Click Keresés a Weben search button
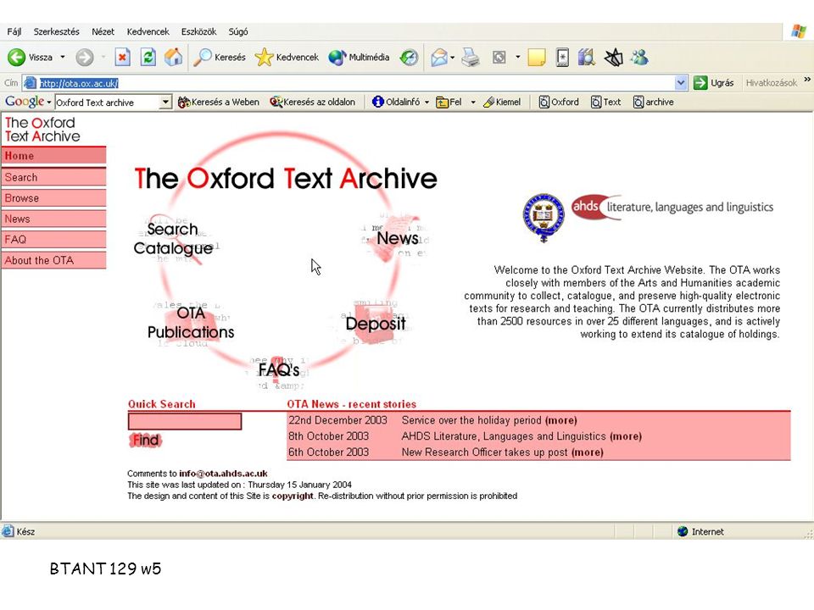 (218, 103)
